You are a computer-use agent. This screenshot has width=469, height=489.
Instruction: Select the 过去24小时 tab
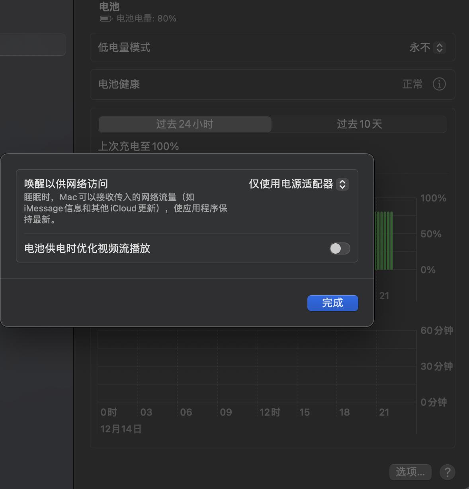[184, 124]
